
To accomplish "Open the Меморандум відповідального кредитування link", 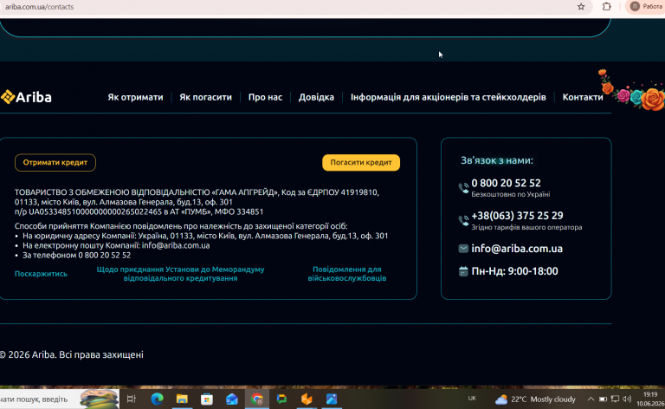I will 180,274.
